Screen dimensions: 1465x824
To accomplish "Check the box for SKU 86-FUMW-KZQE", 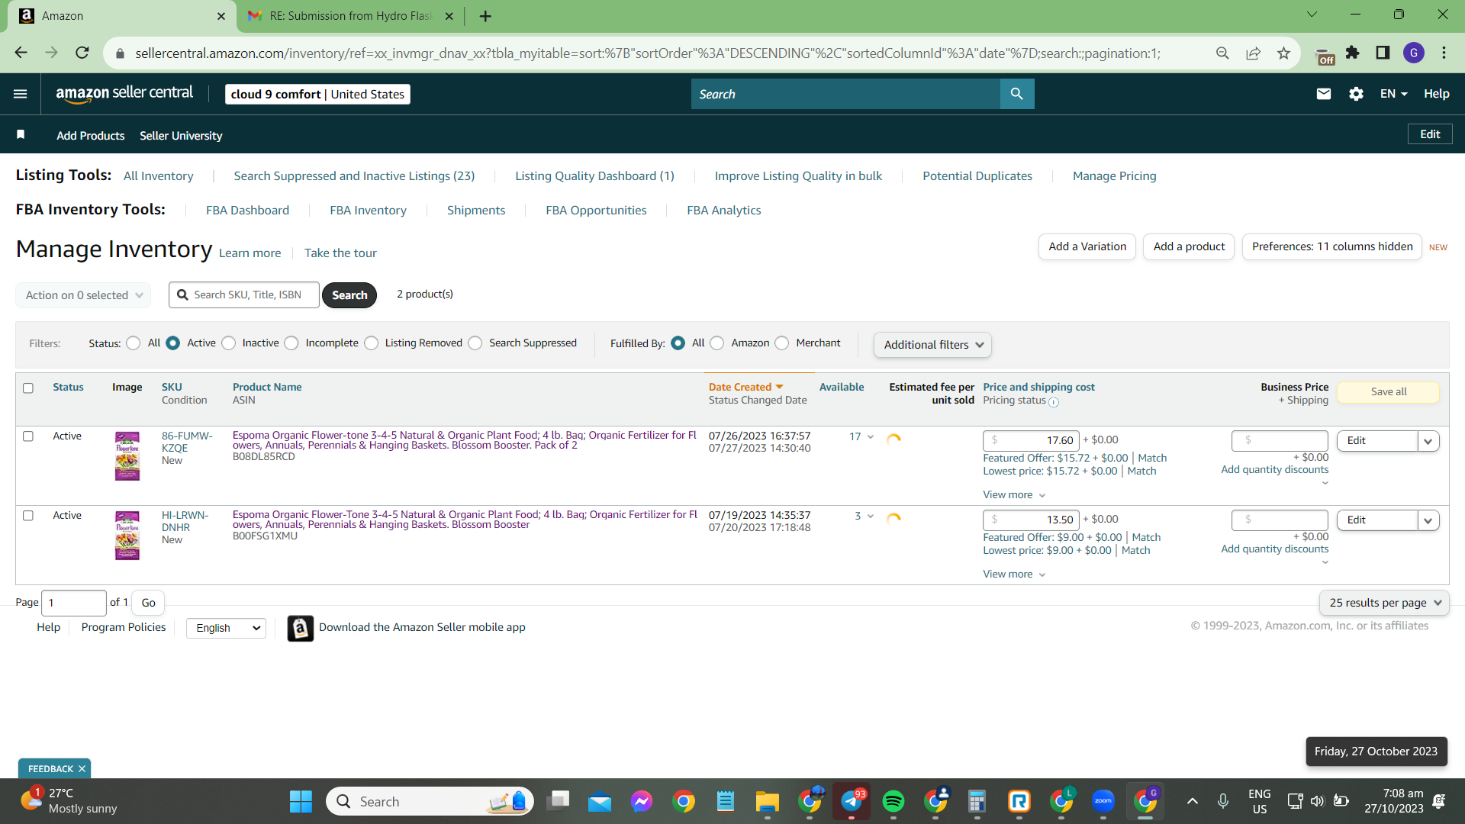I will pos(28,436).
